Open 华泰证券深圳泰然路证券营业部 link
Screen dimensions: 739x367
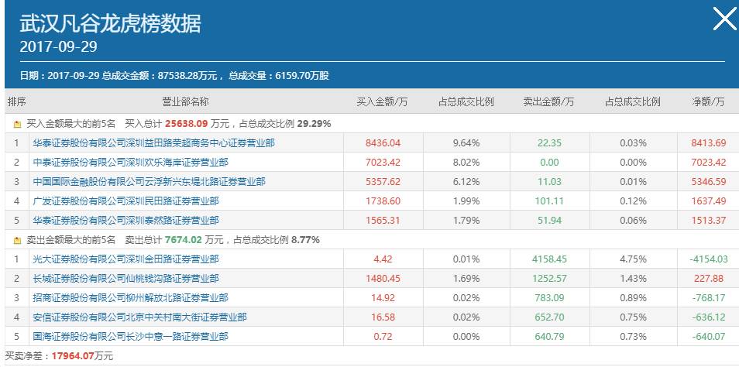(125, 221)
